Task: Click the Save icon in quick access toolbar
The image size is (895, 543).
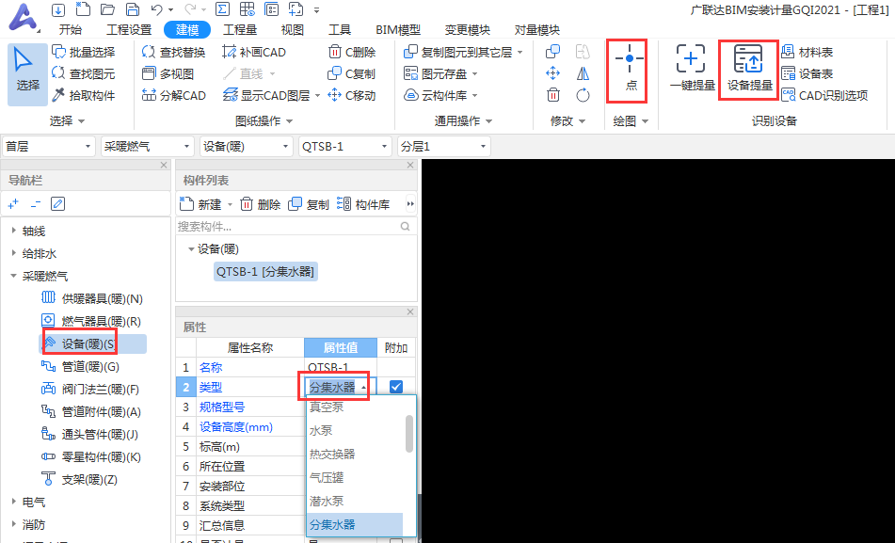Action: (x=133, y=9)
